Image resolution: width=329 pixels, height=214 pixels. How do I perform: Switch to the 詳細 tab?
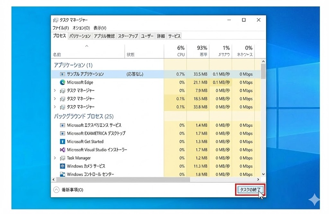pos(161,36)
